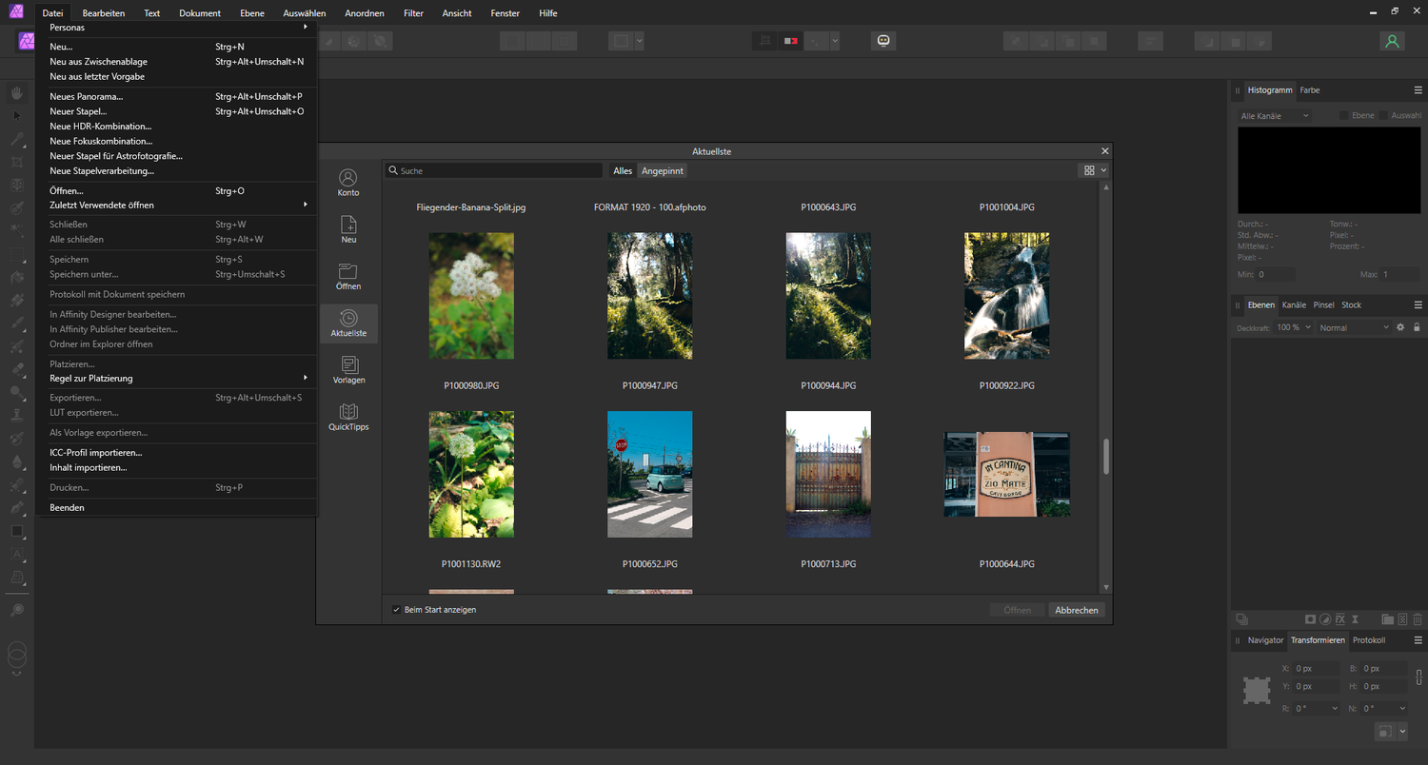Click the layer effects FX icon

tap(1339, 619)
